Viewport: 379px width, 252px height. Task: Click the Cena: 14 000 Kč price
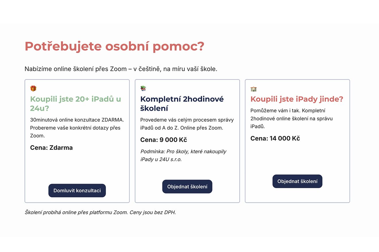tap(275, 138)
